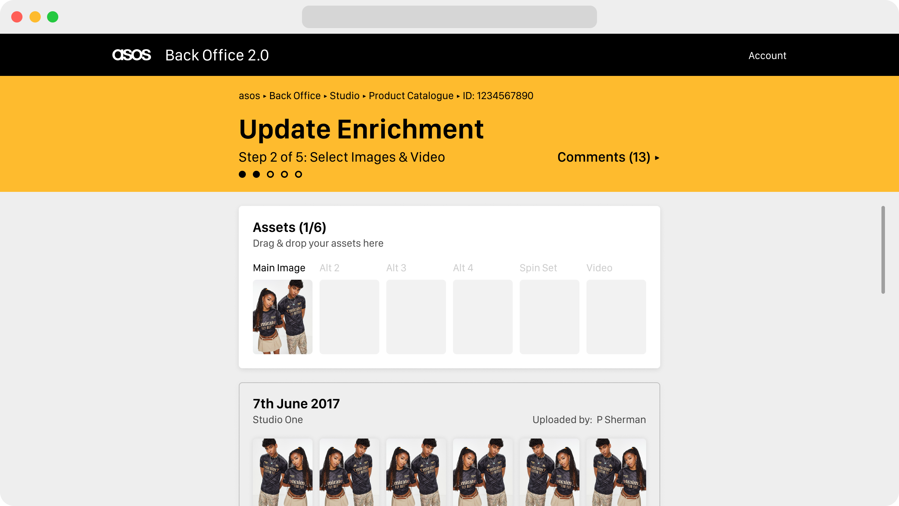Screen dimensions: 899x506
Task: Pick second photo in 7th June shoot
Action: [x=349, y=472]
